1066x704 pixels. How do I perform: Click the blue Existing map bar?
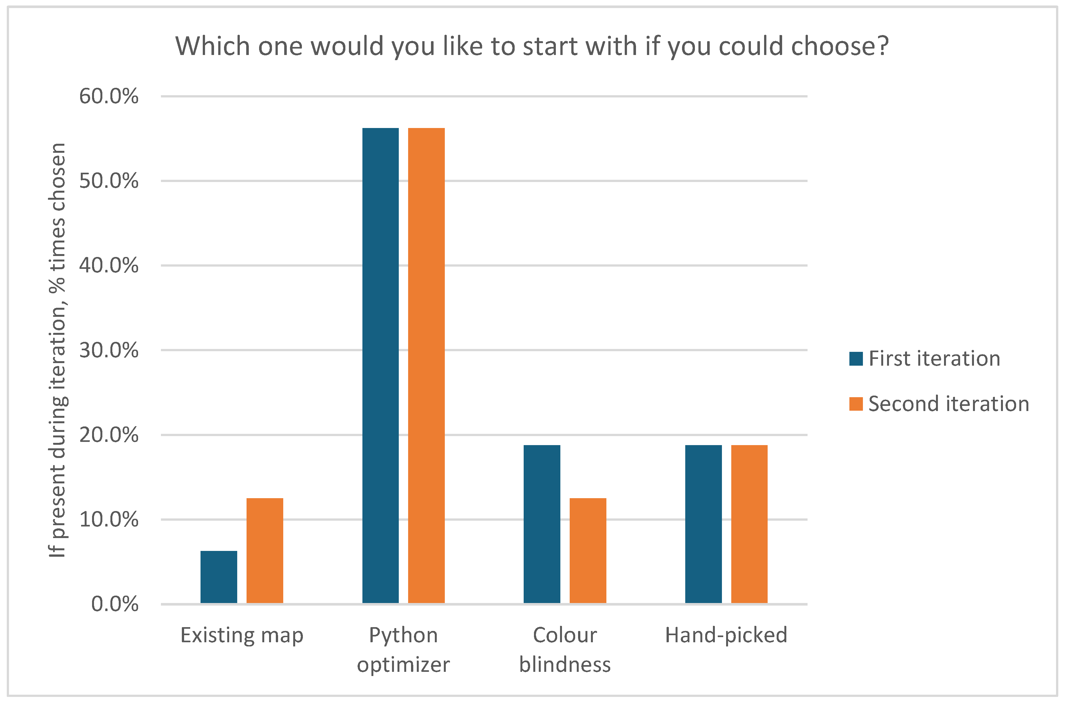coord(219,577)
